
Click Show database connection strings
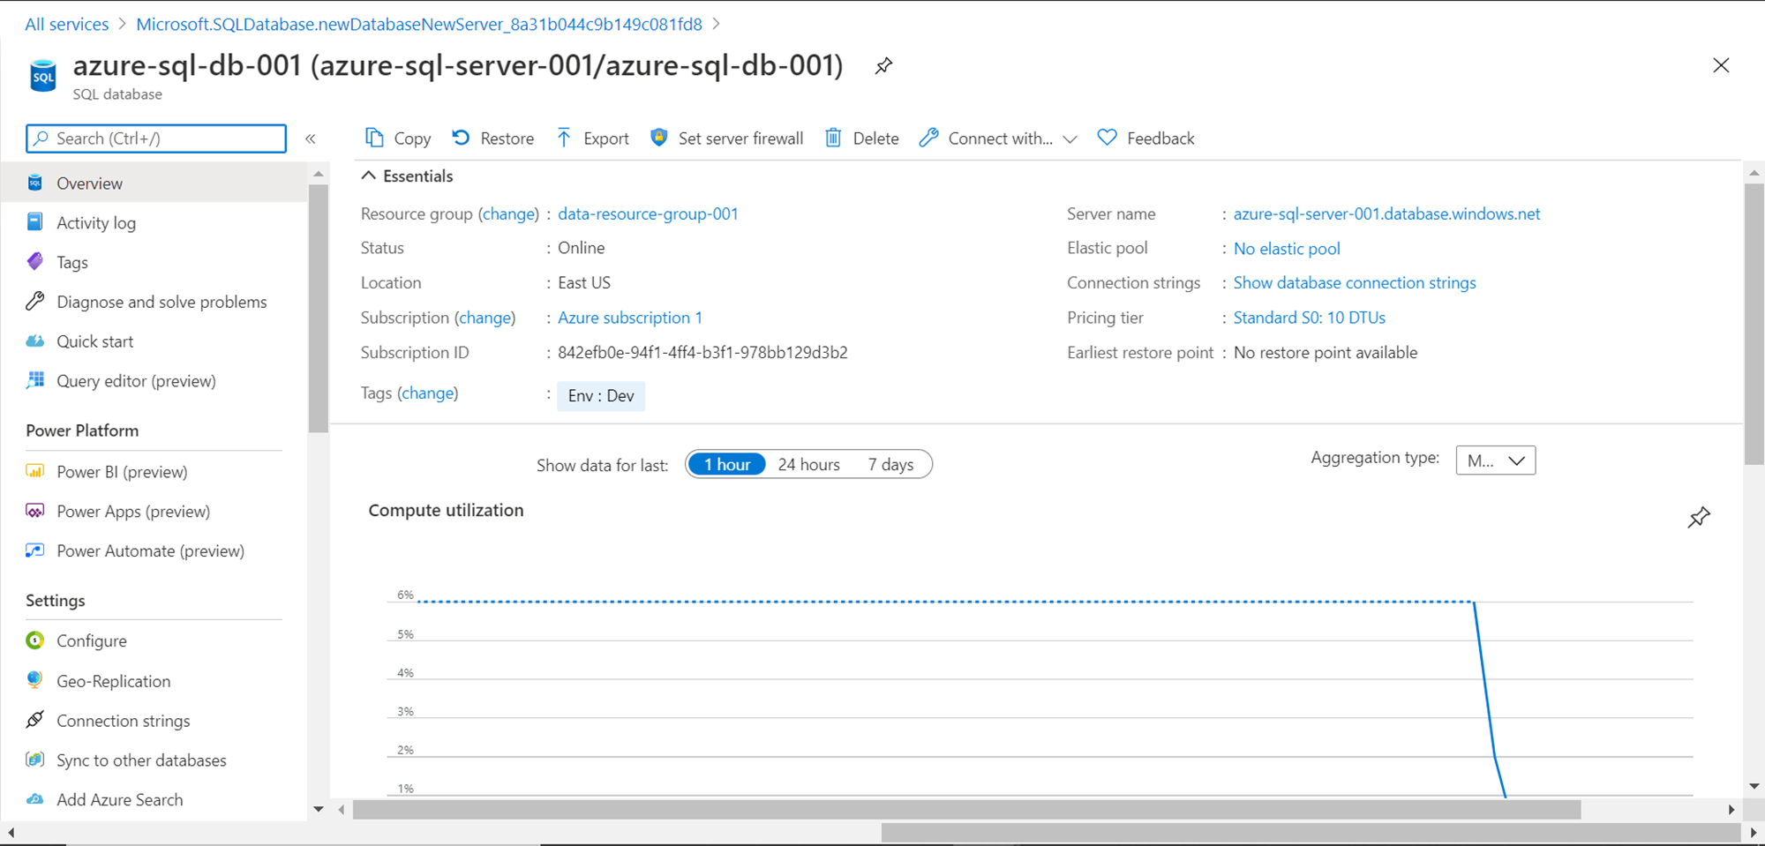[1355, 282]
